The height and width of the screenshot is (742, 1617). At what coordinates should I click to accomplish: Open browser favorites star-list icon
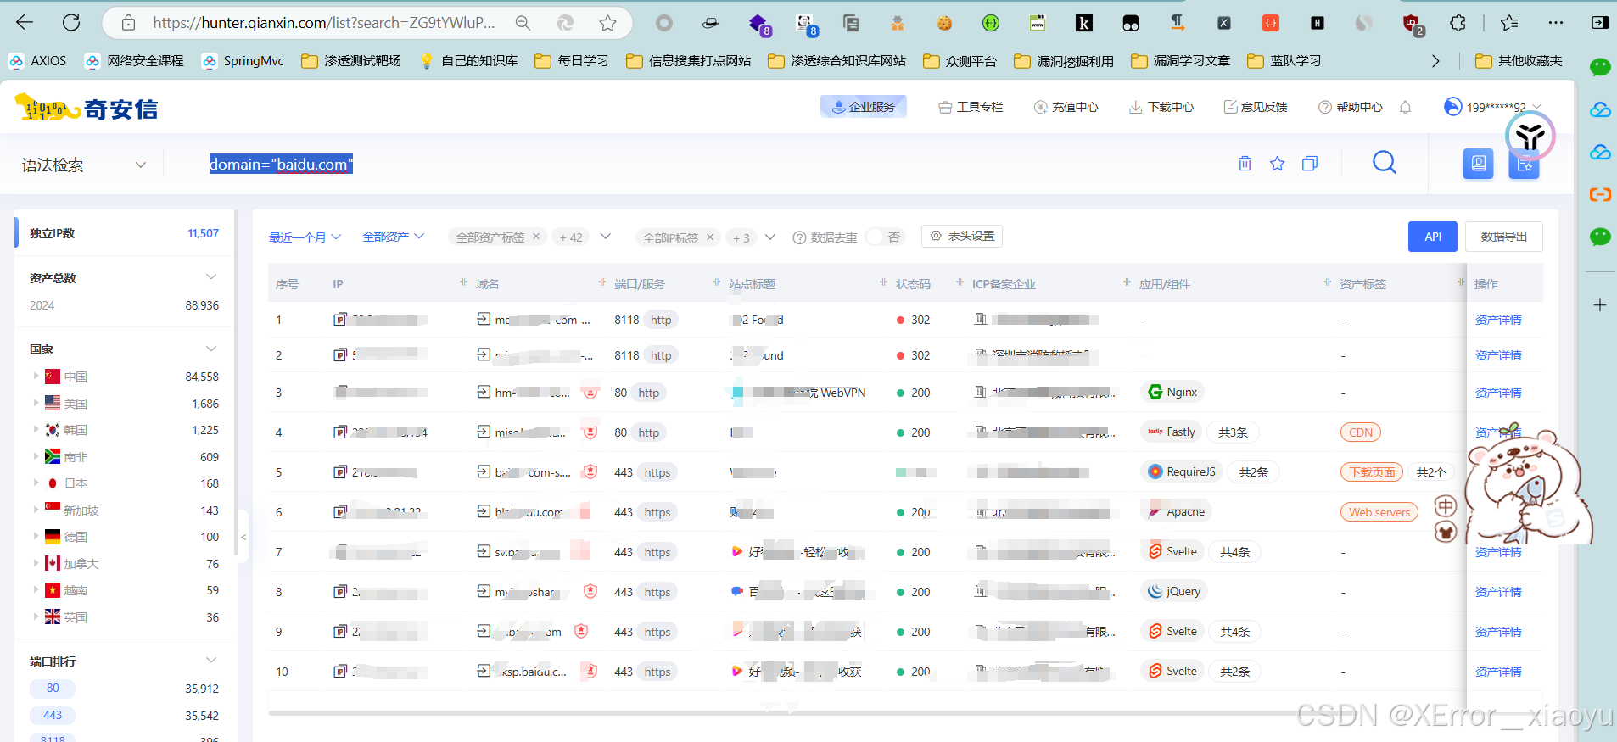[x=1509, y=23]
